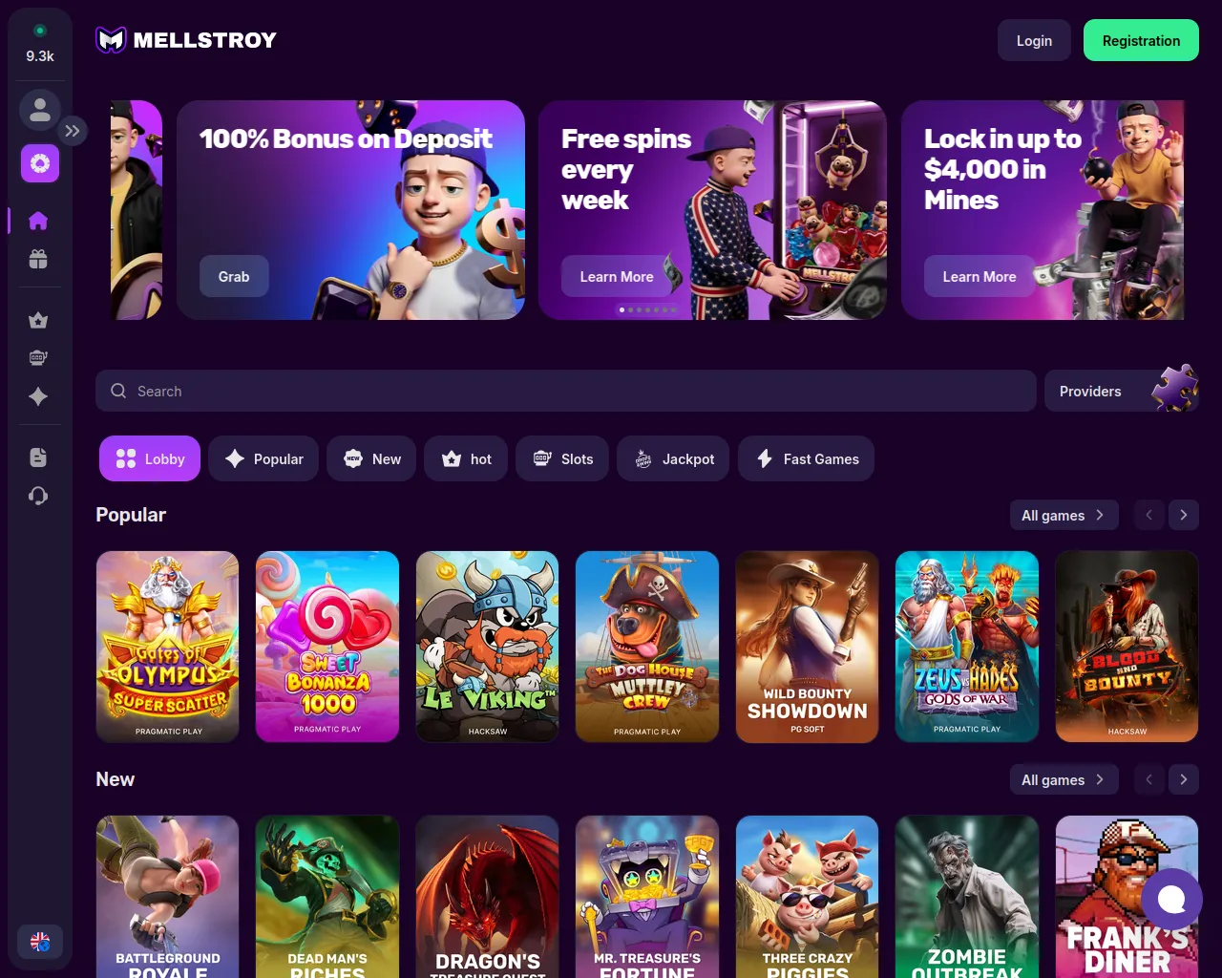Click the Registration button
1222x978 pixels.
pyautogui.click(x=1141, y=40)
